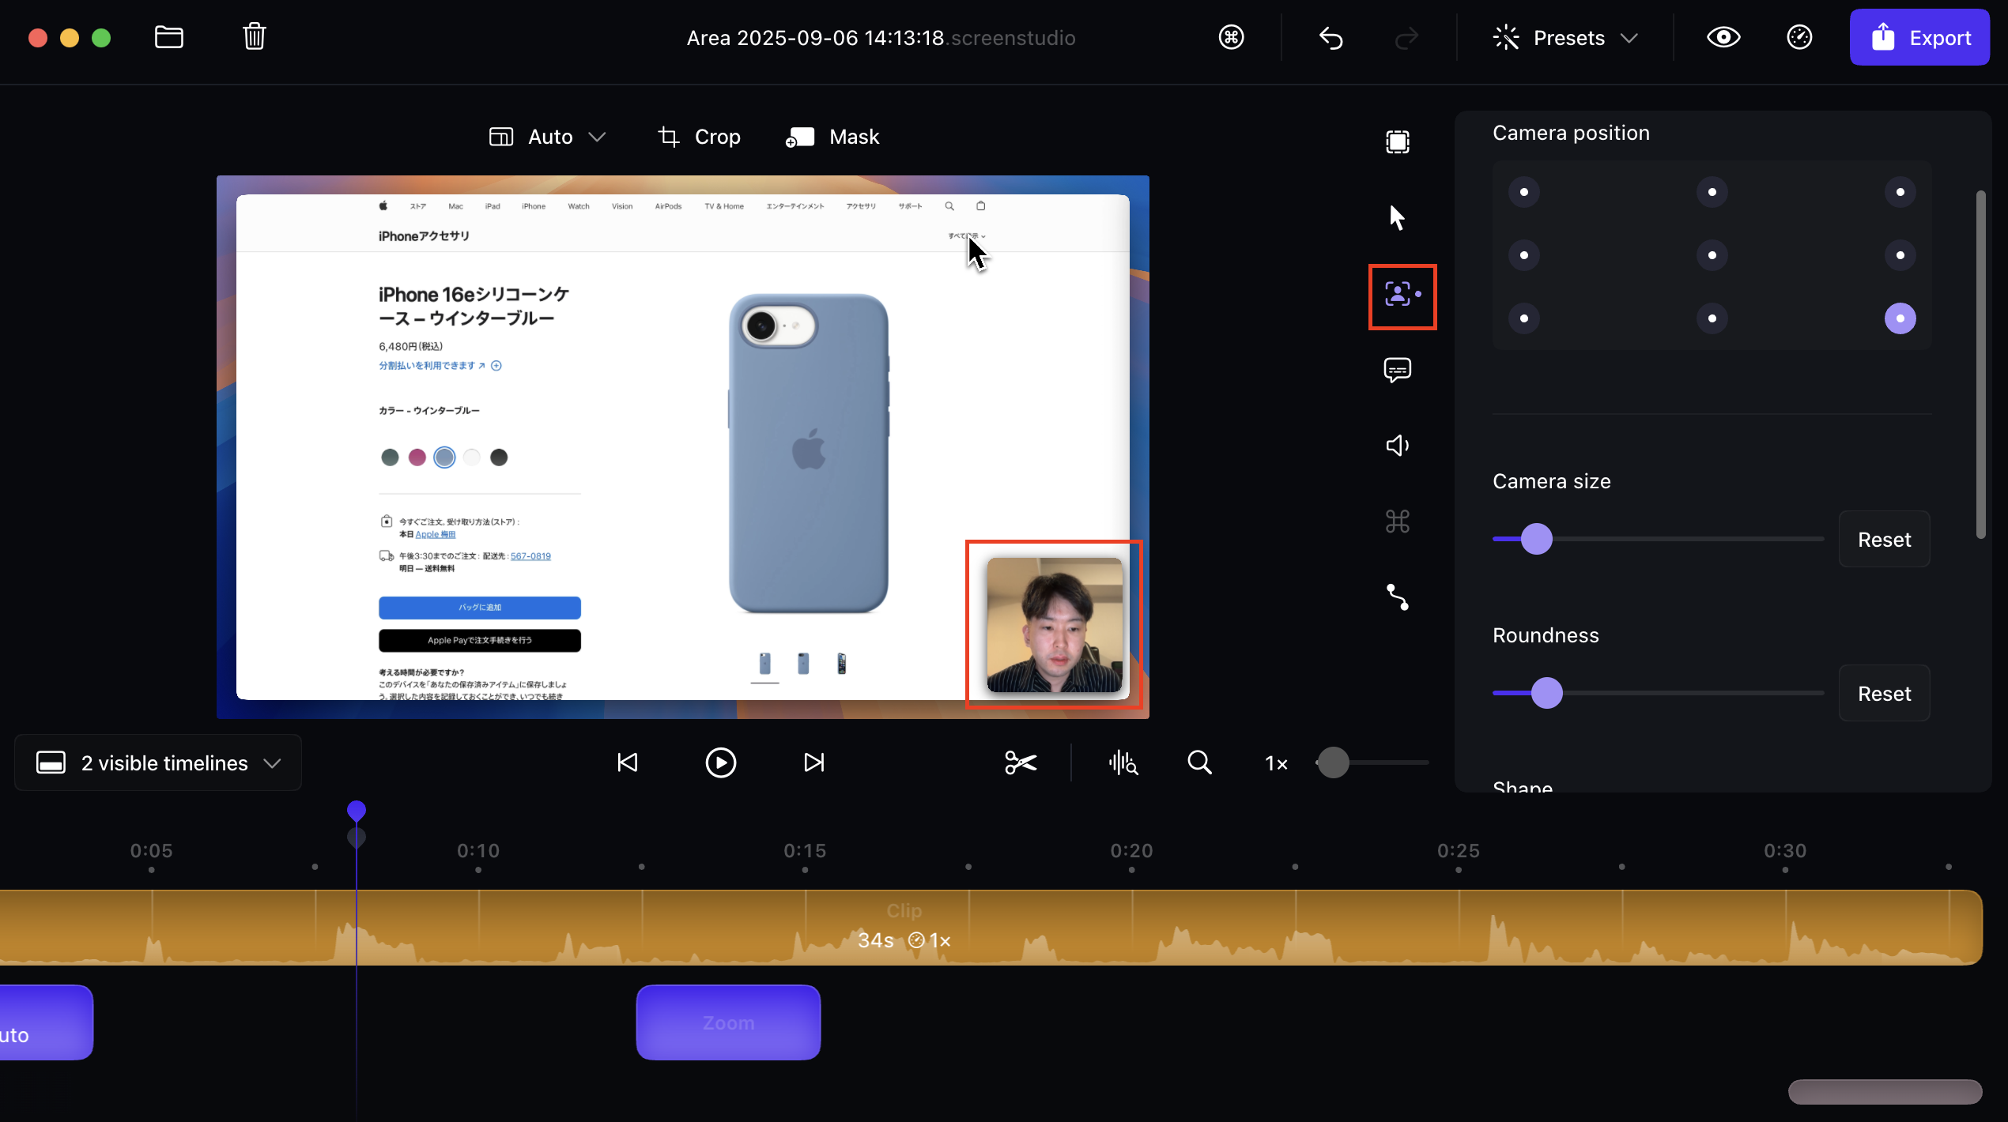Reset the Camera size
The height and width of the screenshot is (1122, 2008).
[x=1884, y=539]
